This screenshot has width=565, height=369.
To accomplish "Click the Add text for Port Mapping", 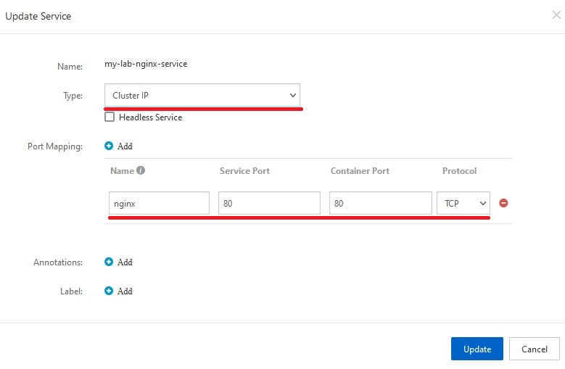I will coord(125,146).
